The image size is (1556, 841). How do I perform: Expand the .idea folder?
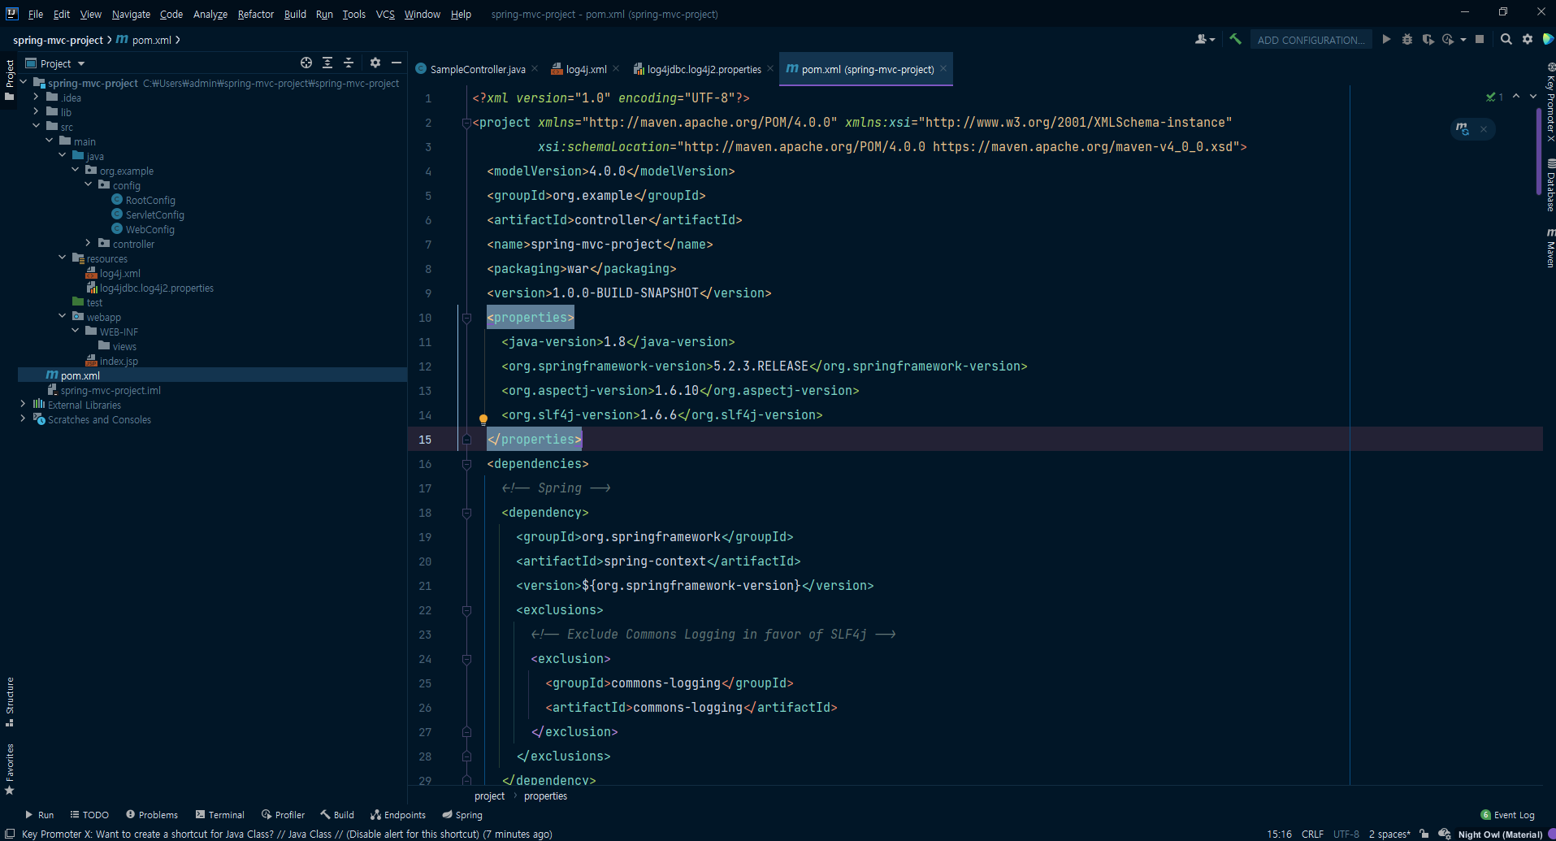coord(37,97)
